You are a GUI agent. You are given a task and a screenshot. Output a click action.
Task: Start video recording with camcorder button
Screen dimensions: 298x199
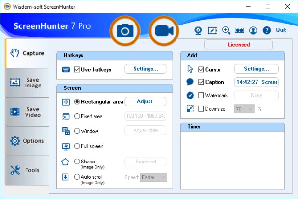164,31
